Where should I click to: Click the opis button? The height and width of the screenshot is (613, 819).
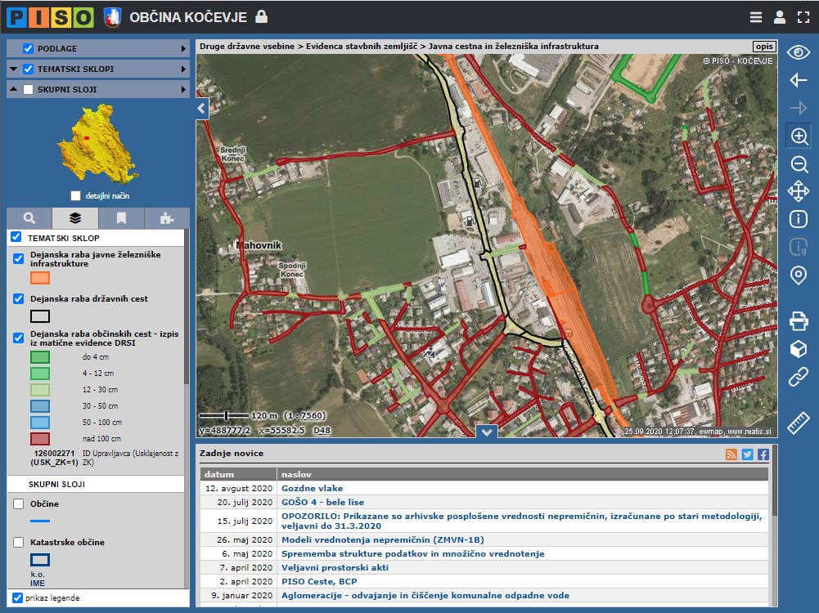(763, 47)
